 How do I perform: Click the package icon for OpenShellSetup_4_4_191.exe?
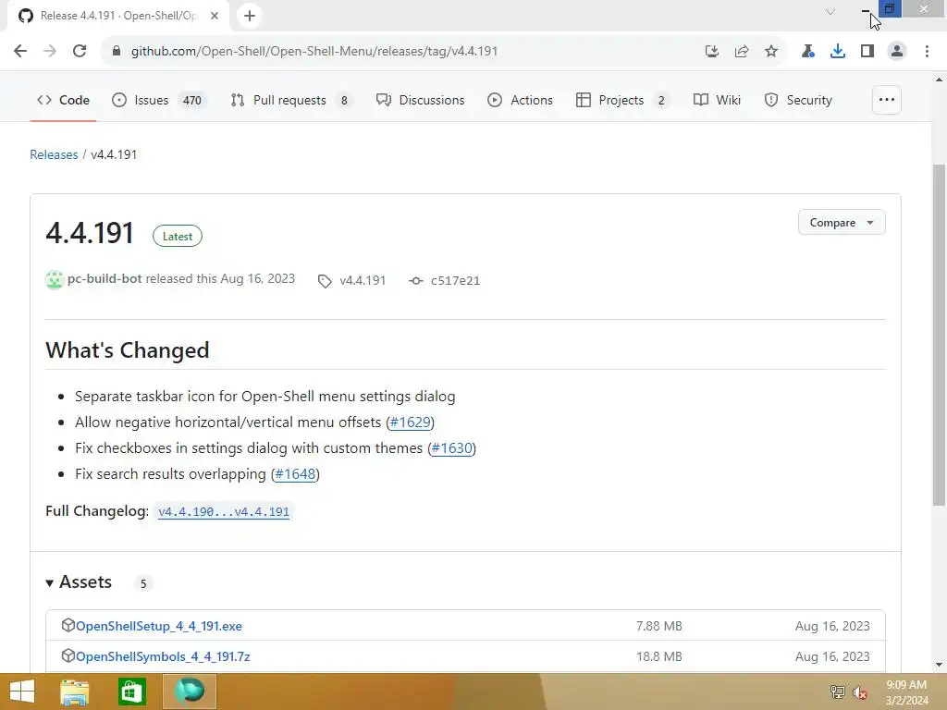pos(68,625)
